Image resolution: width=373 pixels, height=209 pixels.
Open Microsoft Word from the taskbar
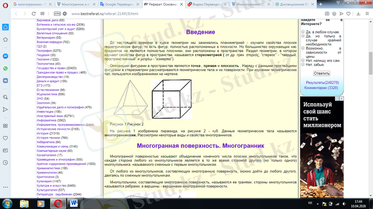[75, 203]
